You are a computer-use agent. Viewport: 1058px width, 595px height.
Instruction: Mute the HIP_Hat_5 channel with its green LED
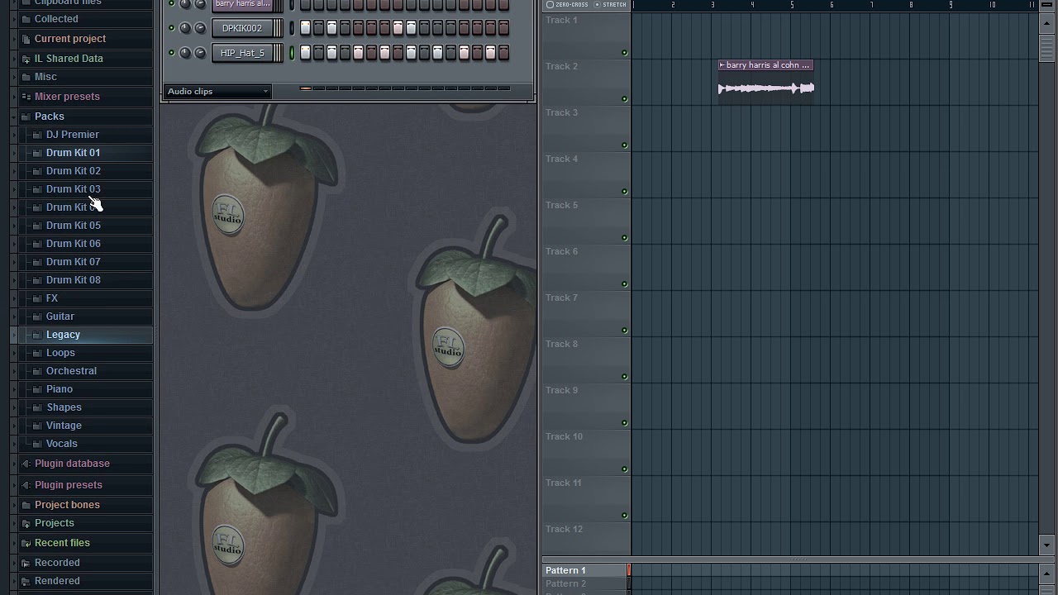point(172,53)
